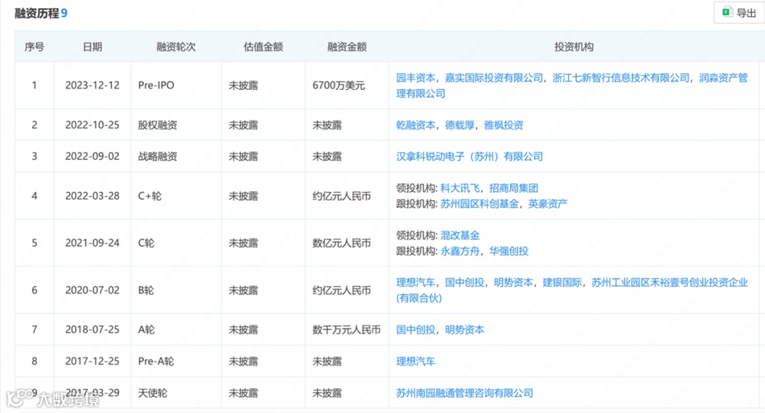The image size is (765, 413).
Task: Click the 融资历程 section title
Action: 37,13
